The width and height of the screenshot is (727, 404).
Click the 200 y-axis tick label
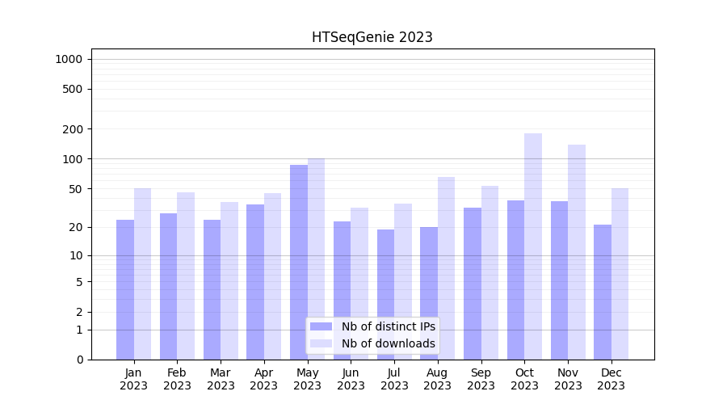73,129
